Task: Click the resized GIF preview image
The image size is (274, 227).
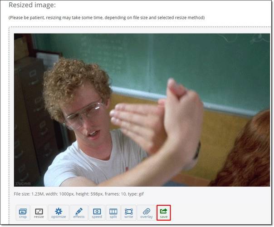Action: pos(142,110)
